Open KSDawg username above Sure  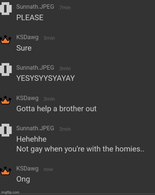coord(27,37)
